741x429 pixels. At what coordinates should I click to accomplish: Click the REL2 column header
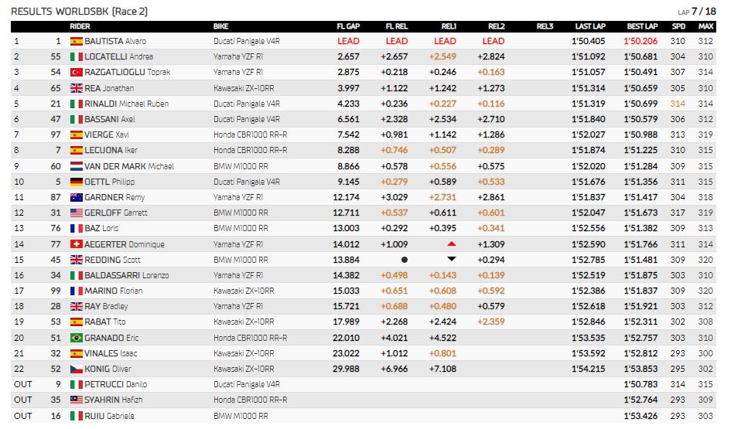[x=497, y=26]
